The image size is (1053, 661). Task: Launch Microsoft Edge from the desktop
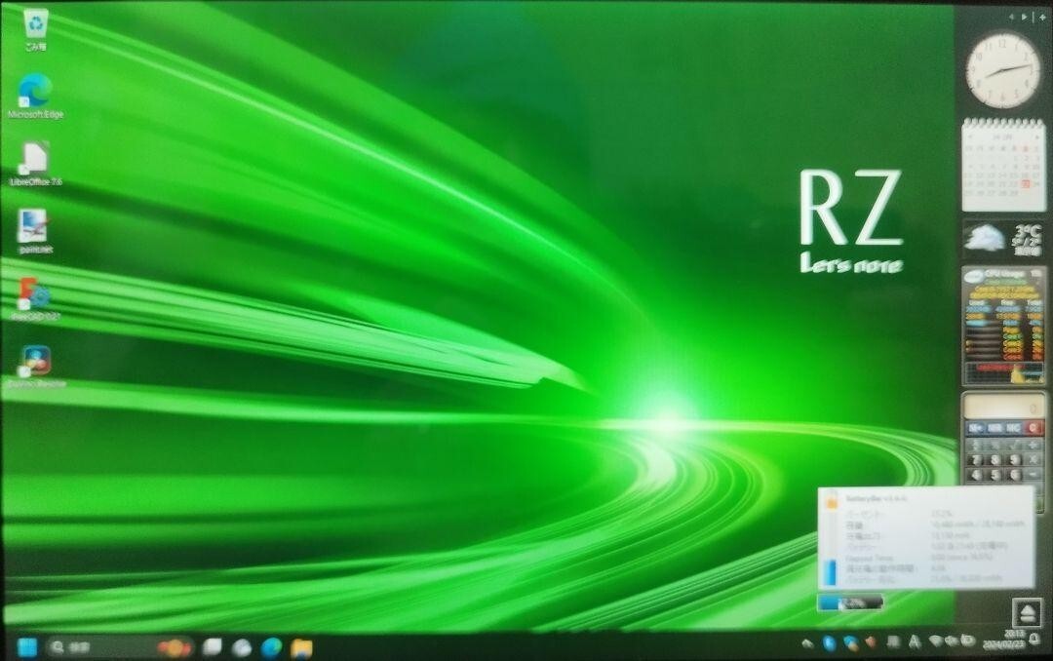point(36,97)
